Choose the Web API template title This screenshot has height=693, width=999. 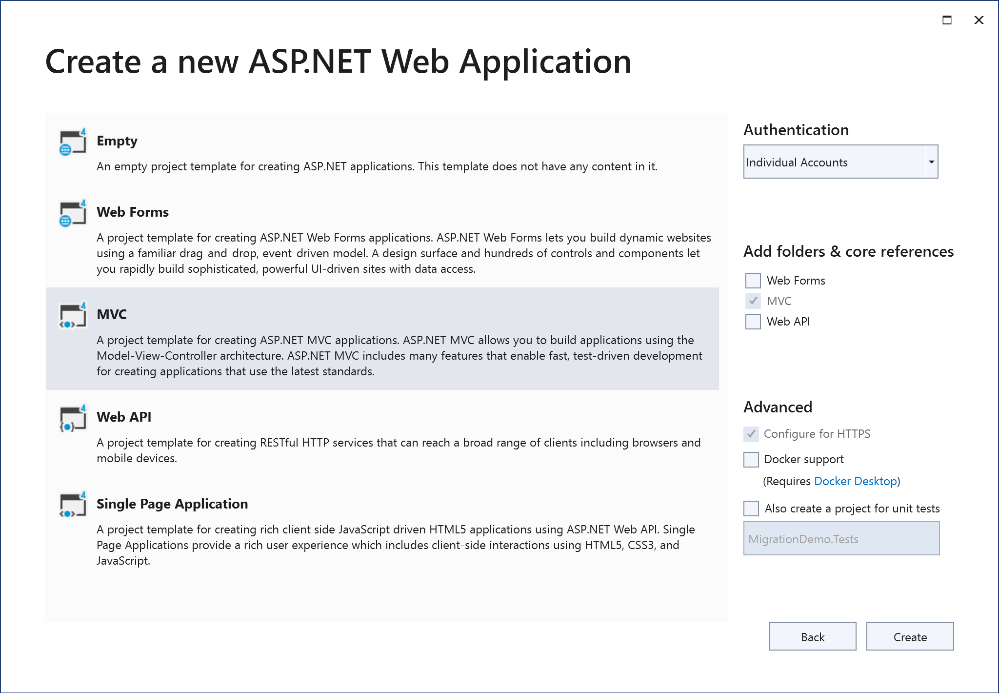124,417
